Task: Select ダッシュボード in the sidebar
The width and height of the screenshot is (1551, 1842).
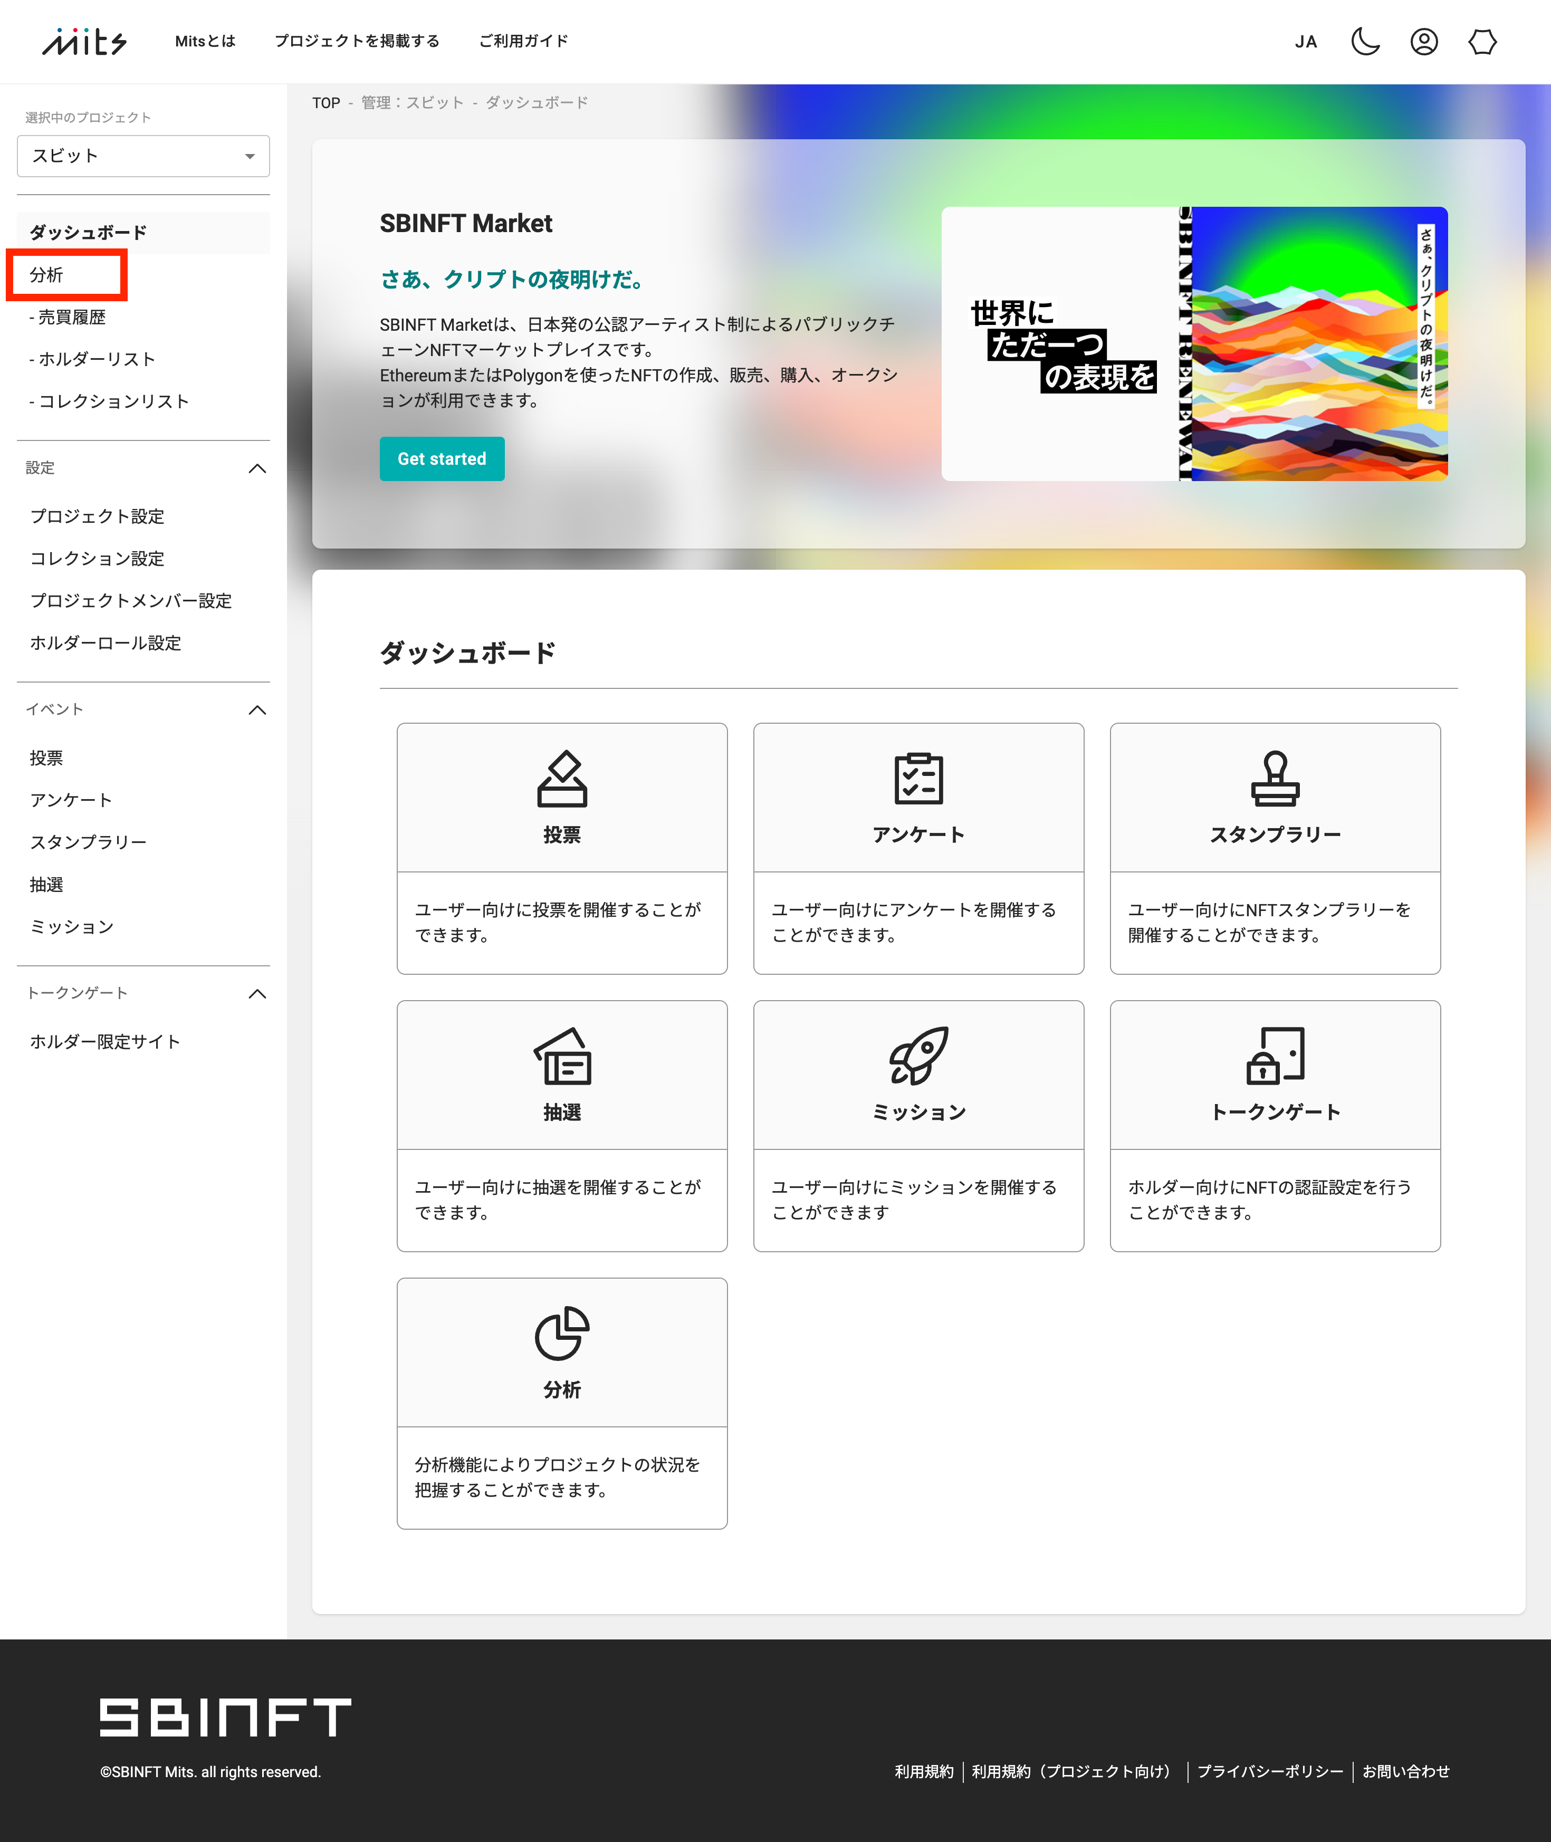Action: (143, 232)
